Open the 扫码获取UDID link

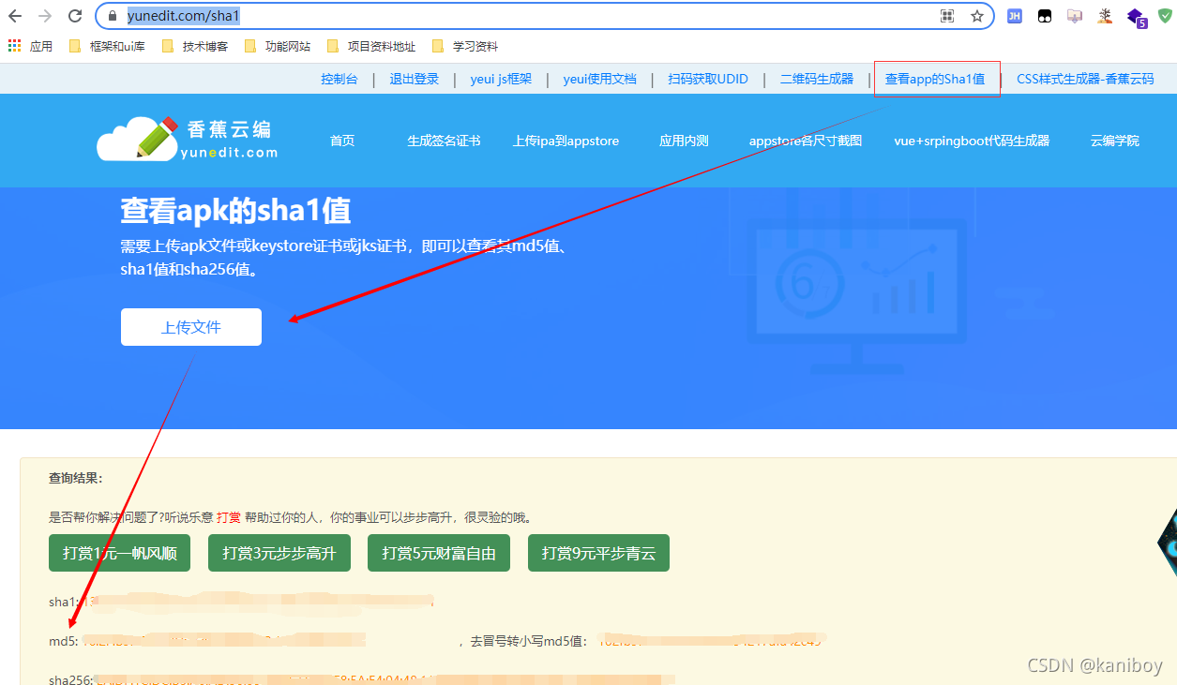[708, 79]
